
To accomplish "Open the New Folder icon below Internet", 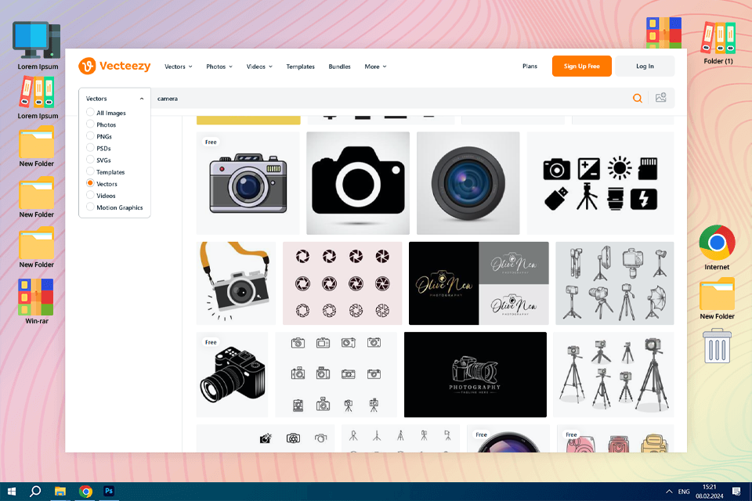I will 717,299.
